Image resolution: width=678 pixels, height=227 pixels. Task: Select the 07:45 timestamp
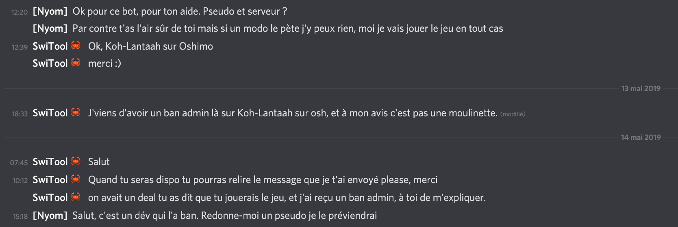[x=19, y=163]
